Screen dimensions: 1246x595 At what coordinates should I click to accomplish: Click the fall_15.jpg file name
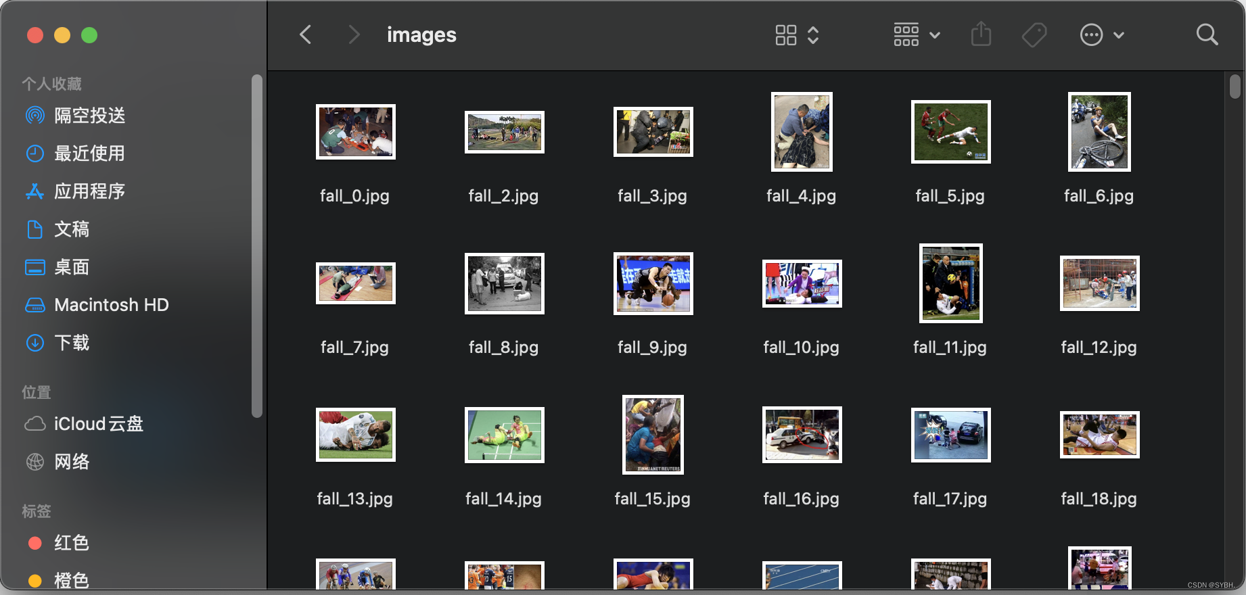[x=653, y=499]
